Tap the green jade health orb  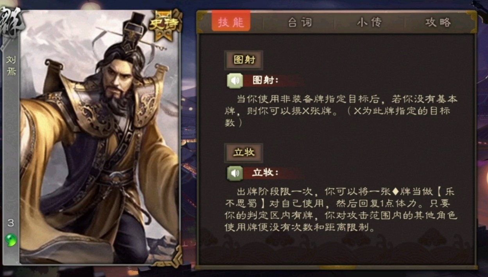click(x=11, y=239)
